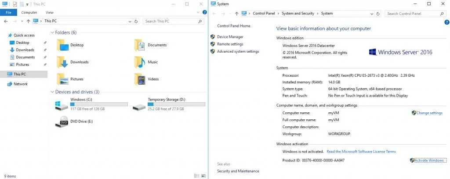450x179 pixels.
Task: Collapse the Folders (6) group
Action: click(x=52, y=32)
